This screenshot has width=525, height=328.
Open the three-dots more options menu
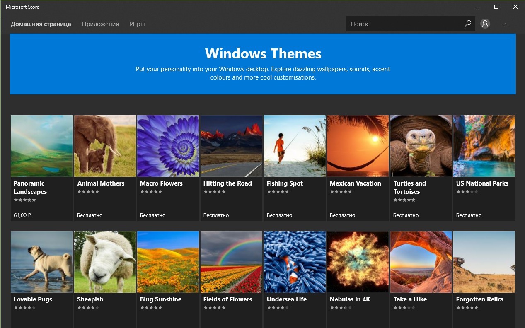505,24
